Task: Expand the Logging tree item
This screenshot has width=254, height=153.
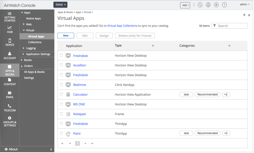Action: pos(23,48)
